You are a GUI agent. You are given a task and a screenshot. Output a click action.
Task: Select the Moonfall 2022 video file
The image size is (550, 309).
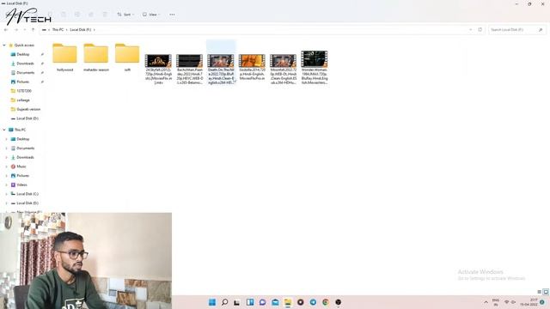(x=284, y=69)
